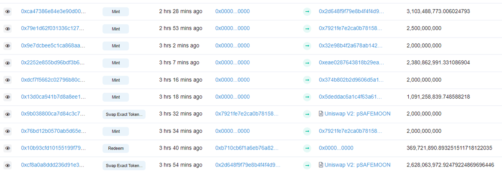The image size is (502, 174).
Task: Click the Mint badge in 3 hrs 7 mins row
Action: pyautogui.click(x=115, y=63)
